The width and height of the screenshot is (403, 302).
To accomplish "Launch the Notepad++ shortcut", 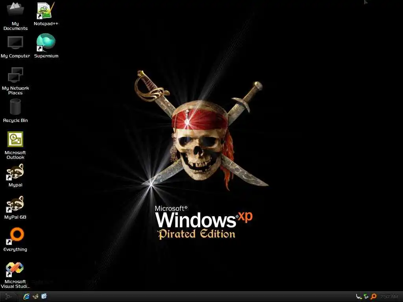I will point(46,14).
